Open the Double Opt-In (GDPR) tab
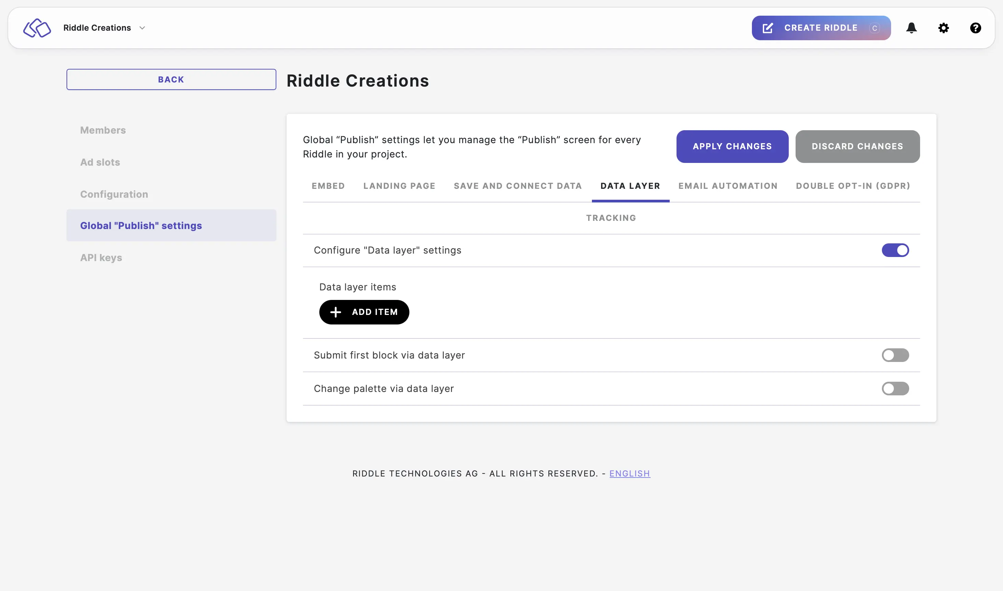Viewport: 1003px width, 591px height. click(x=853, y=186)
